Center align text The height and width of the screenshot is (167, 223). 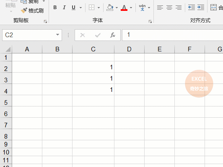point(169,8)
